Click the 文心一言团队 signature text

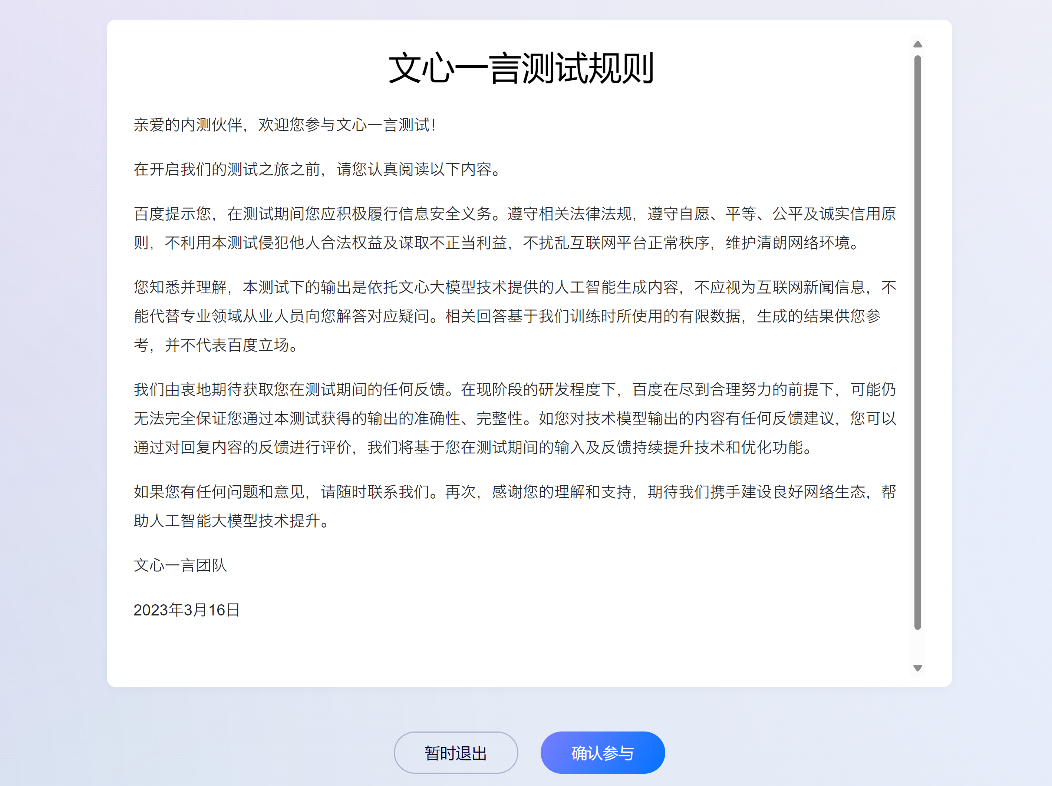(180, 565)
